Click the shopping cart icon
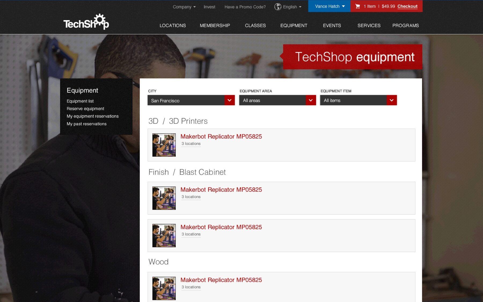 tap(357, 6)
